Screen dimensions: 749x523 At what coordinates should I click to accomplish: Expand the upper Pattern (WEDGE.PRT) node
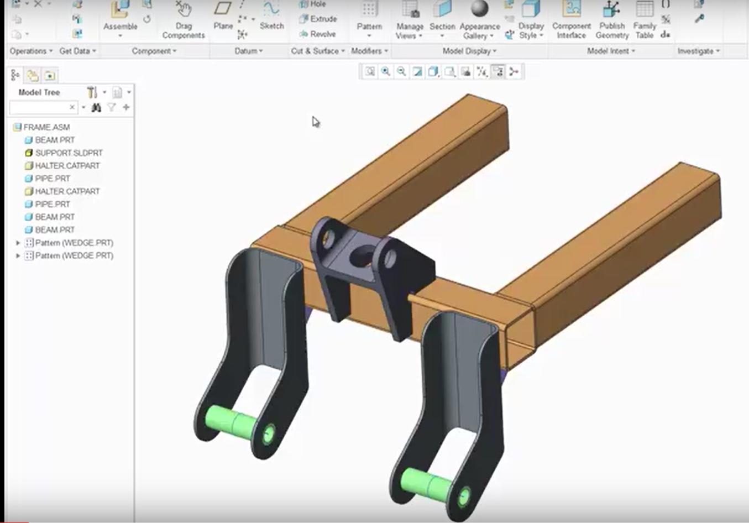coord(18,243)
